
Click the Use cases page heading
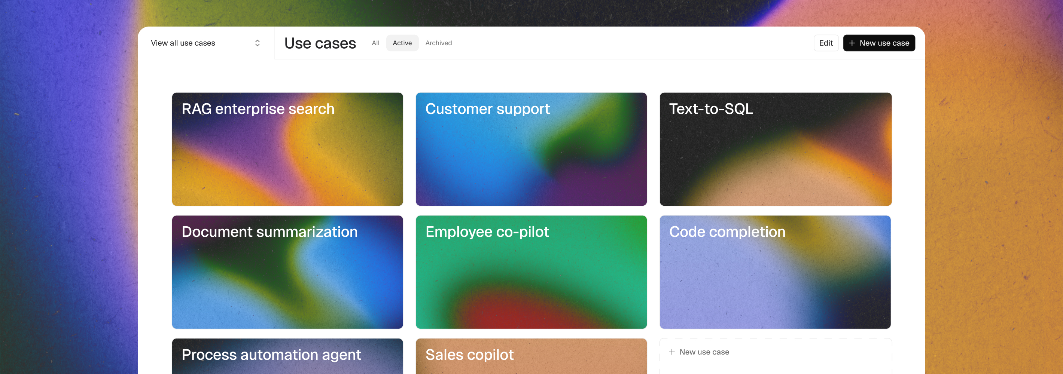(320, 43)
